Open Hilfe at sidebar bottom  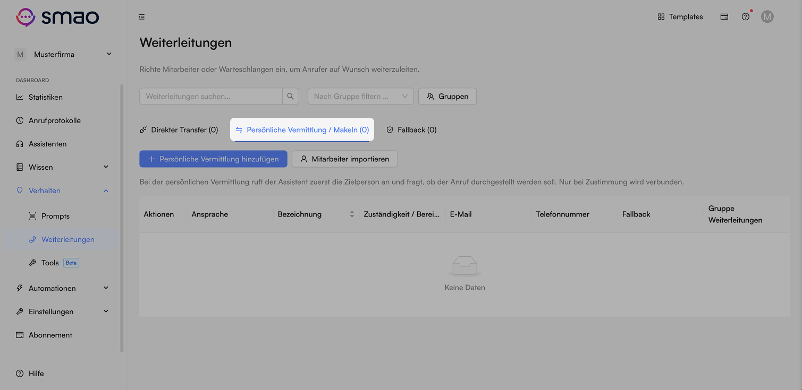pos(30,374)
